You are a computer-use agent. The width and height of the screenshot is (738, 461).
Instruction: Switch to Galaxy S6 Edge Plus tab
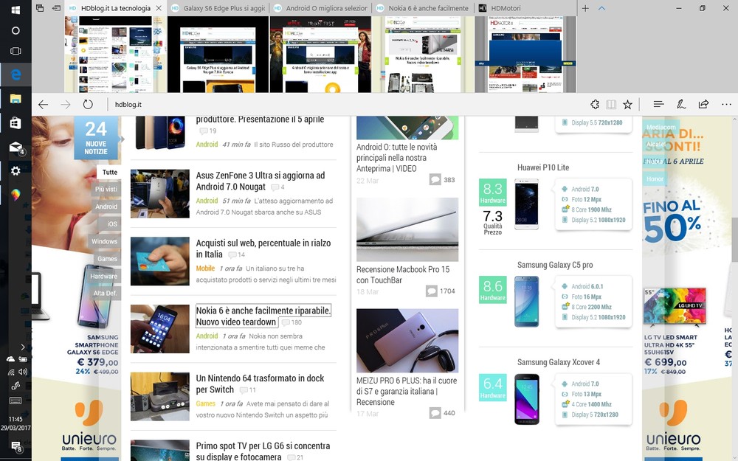218,8
